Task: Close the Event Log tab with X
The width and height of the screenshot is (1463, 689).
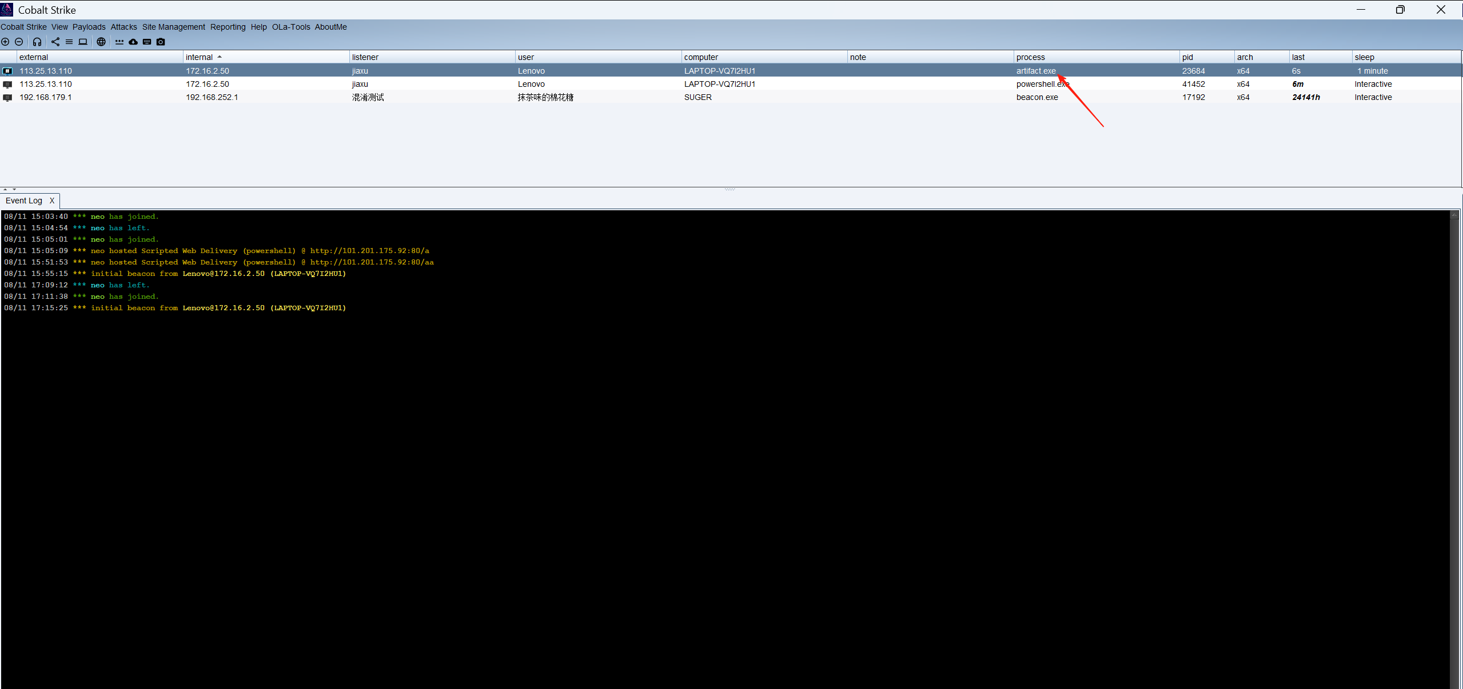Action: coord(52,201)
